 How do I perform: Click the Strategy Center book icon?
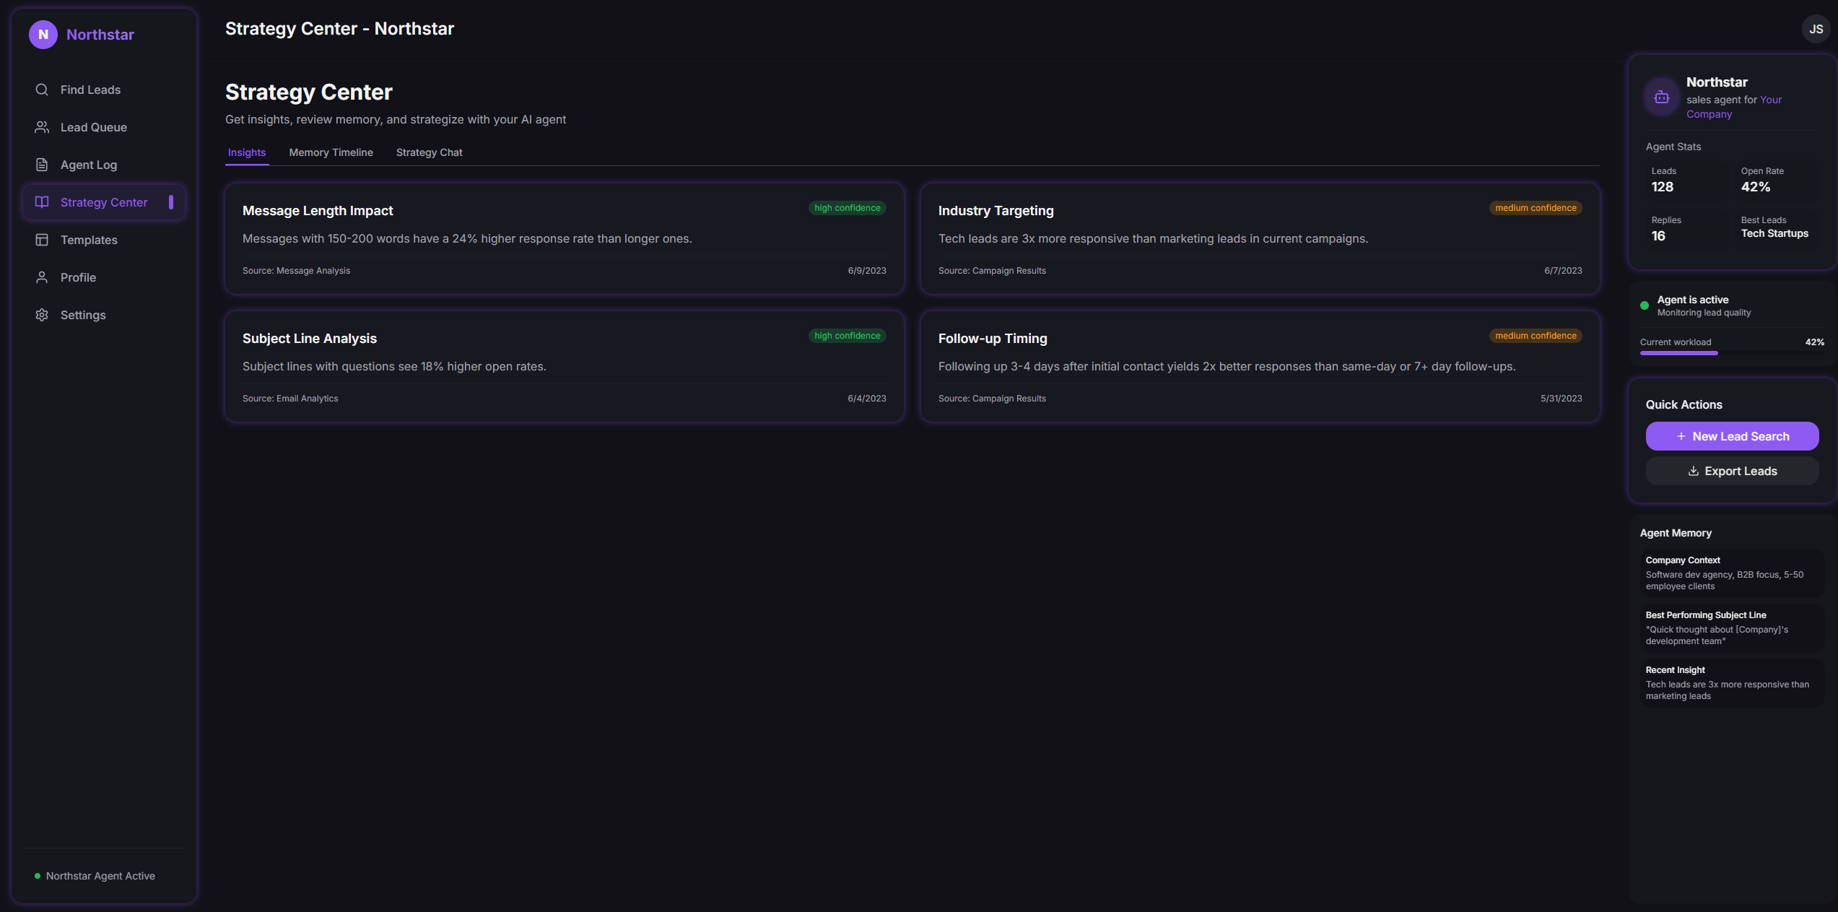(42, 202)
